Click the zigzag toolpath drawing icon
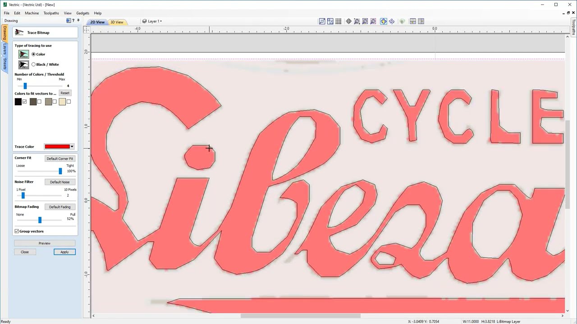This screenshot has width=577, height=324. click(391, 21)
